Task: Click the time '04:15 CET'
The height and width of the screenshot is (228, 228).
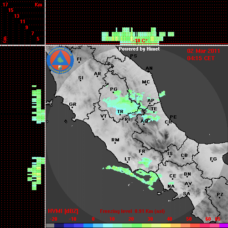Action: tap(201, 58)
